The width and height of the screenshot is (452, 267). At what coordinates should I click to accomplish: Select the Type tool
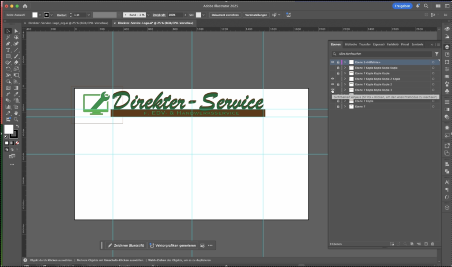[8, 50]
